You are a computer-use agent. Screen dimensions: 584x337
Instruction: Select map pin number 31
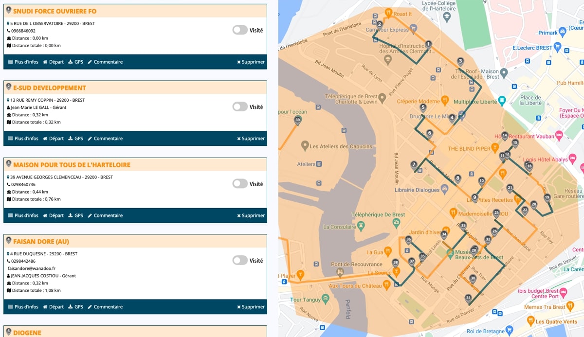point(468,299)
